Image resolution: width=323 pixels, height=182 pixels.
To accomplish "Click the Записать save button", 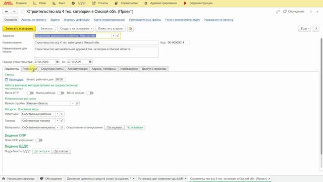I will click(x=46, y=29).
